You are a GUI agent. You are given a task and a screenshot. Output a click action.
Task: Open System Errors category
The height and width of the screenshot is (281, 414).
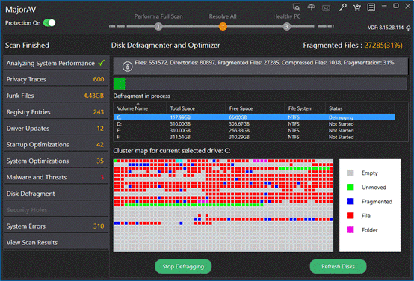(x=56, y=226)
